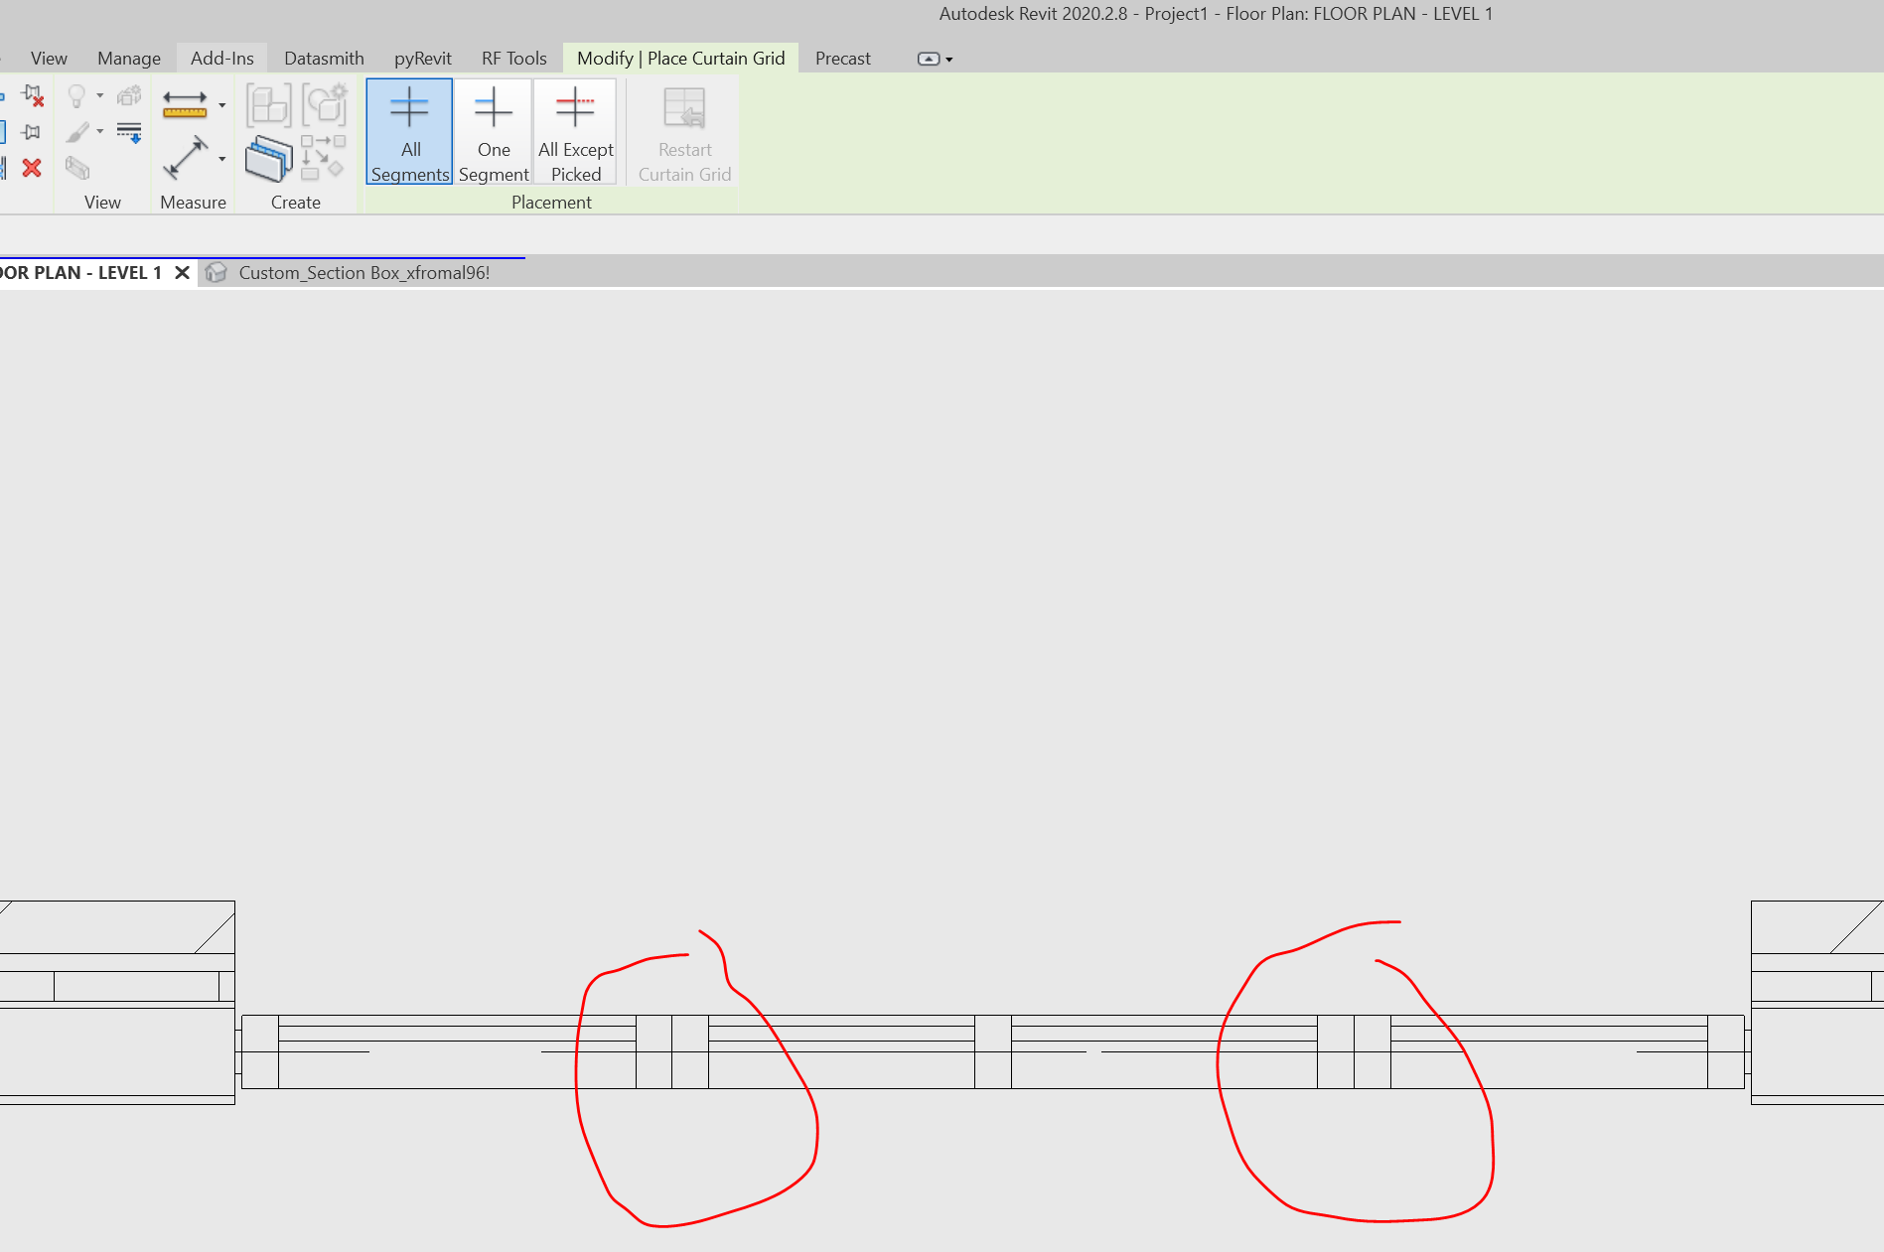Select the All Except Picked tool
This screenshot has width=1884, height=1252.
pos(575,130)
